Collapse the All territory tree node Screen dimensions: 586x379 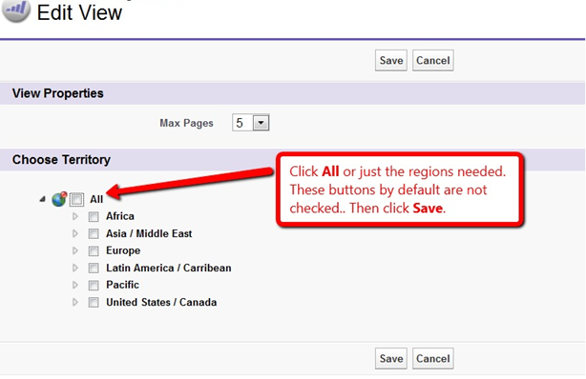[43, 199]
